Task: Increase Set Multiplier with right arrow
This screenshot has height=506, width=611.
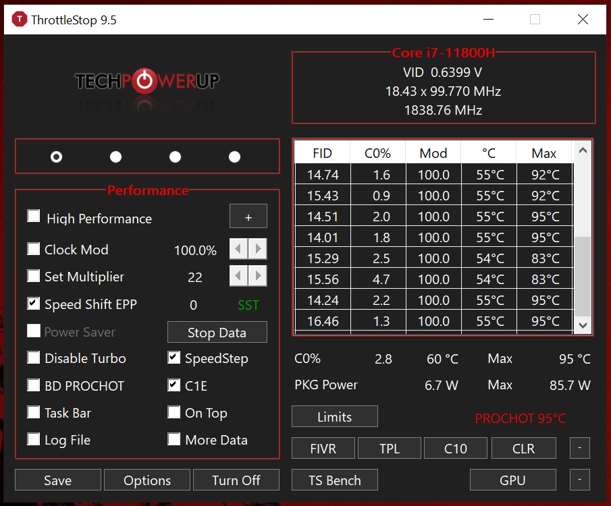Action: (258, 276)
